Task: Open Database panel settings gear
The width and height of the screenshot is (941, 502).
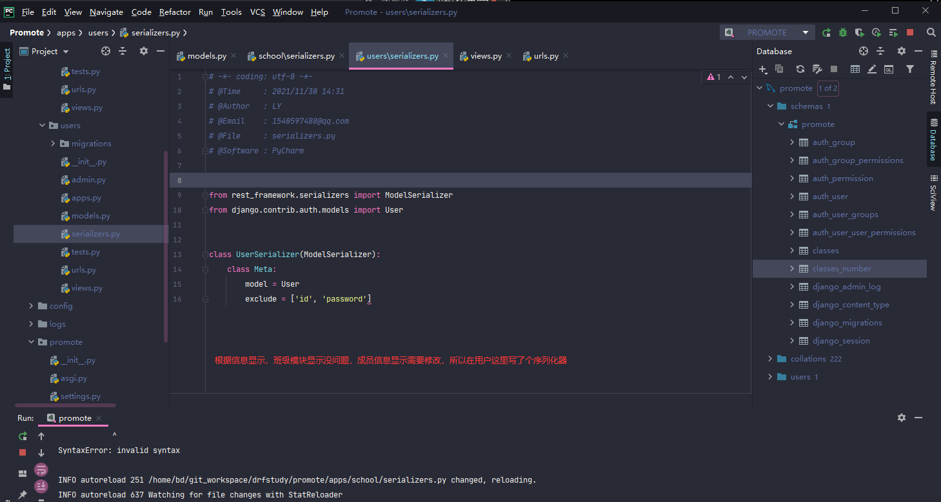Action: (x=901, y=51)
